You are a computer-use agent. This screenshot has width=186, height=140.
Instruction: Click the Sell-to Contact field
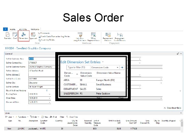[42, 87]
